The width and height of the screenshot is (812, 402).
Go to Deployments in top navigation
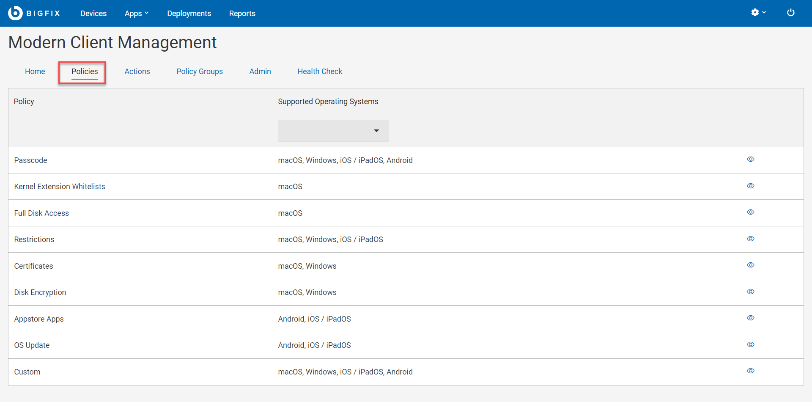(x=189, y=14)
